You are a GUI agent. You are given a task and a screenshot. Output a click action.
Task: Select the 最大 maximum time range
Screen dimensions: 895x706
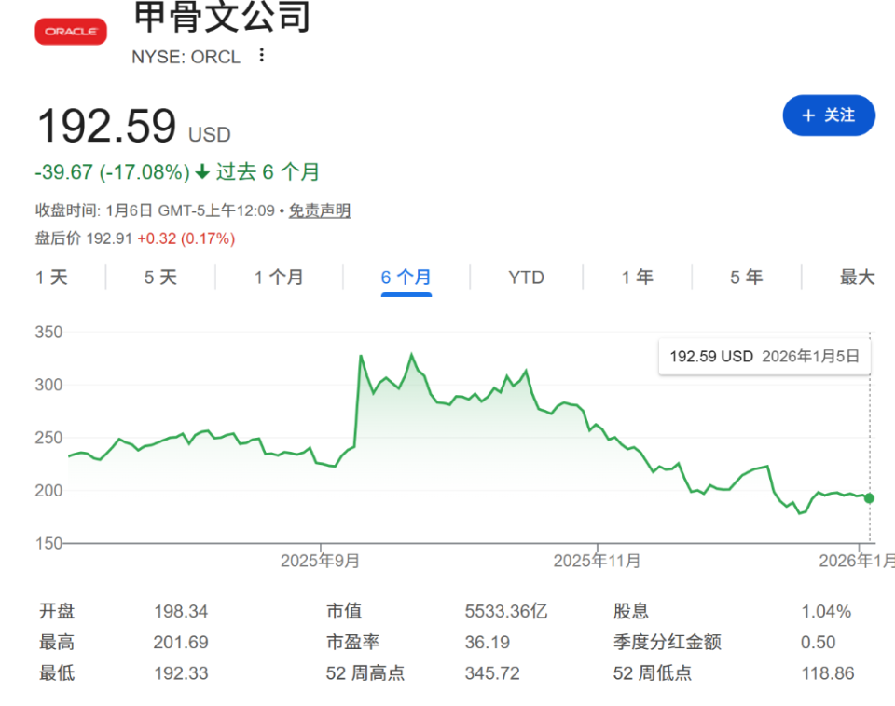click(x=857, y=277)
